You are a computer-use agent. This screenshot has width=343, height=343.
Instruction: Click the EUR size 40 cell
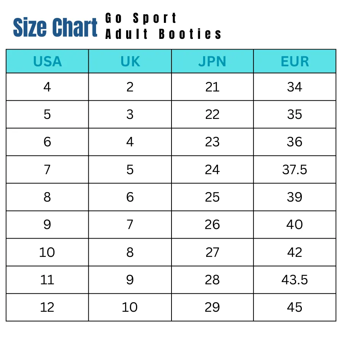click(x=295, y=224)
